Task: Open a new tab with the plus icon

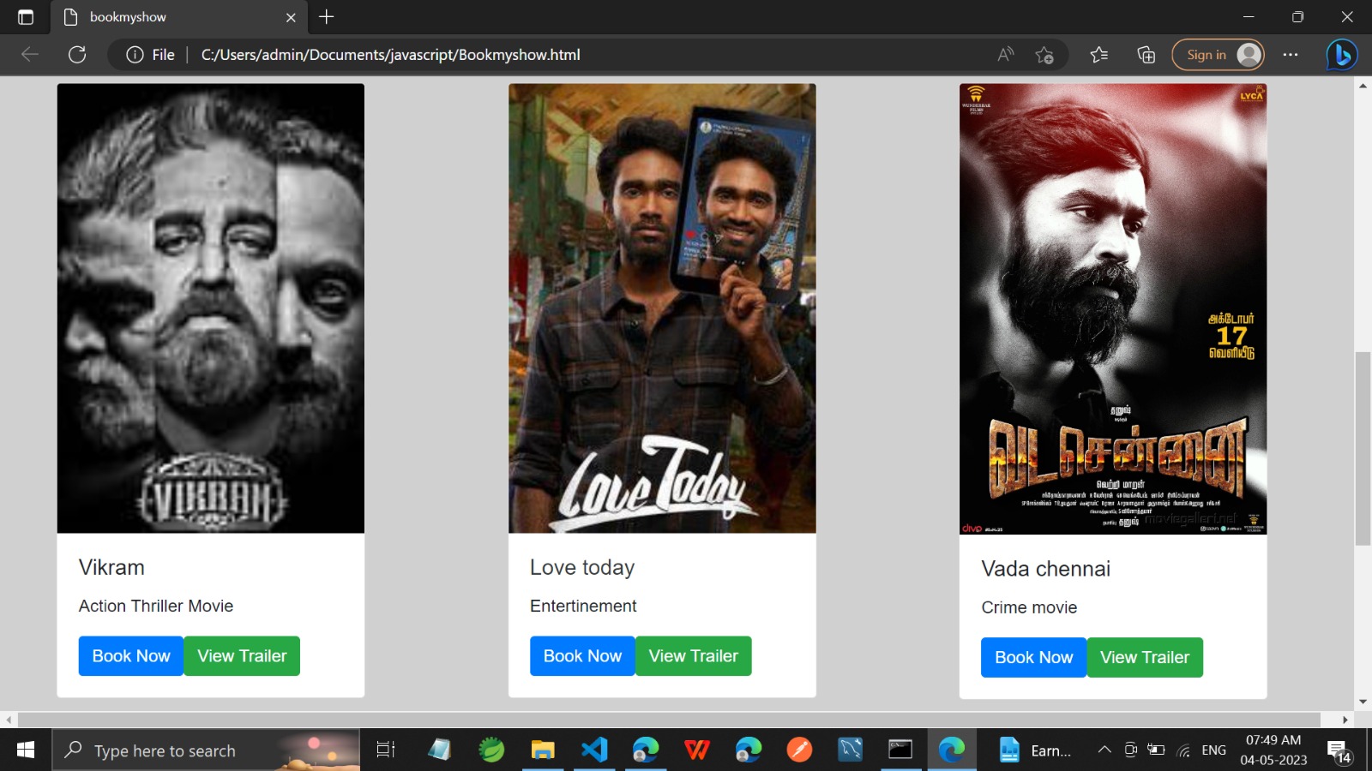Action: click(x=327, y=17)
